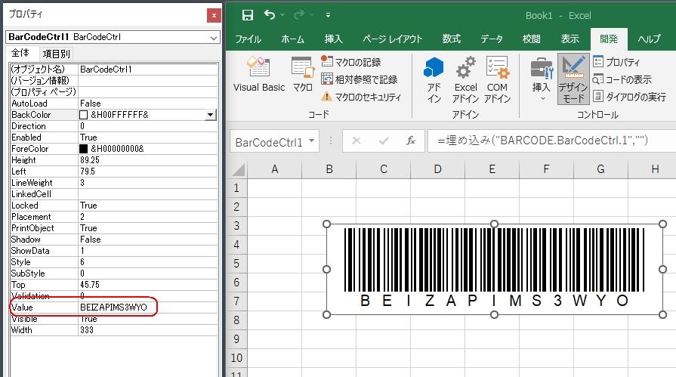Viewport: 676px width, 377px height.
Task: Select the (オブジェクト名) property row
Action: (113, 70)
